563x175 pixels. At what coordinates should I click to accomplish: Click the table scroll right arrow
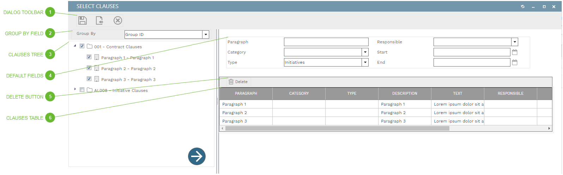549,129
